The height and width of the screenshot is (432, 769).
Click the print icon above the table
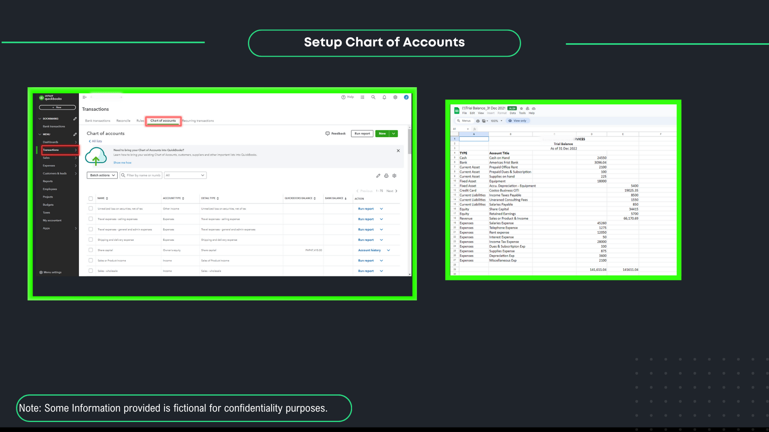pos(386,176)
